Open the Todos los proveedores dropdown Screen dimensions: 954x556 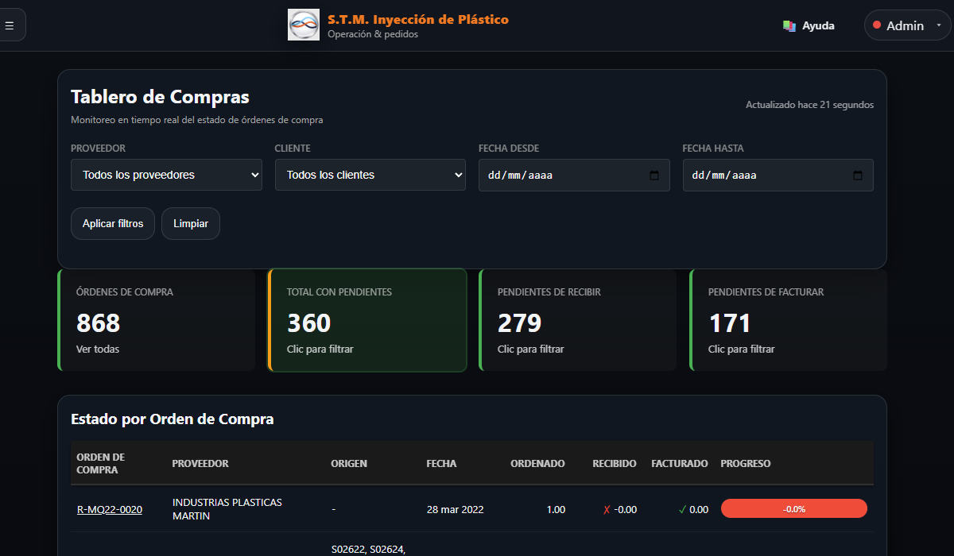[x=166, y=174]
